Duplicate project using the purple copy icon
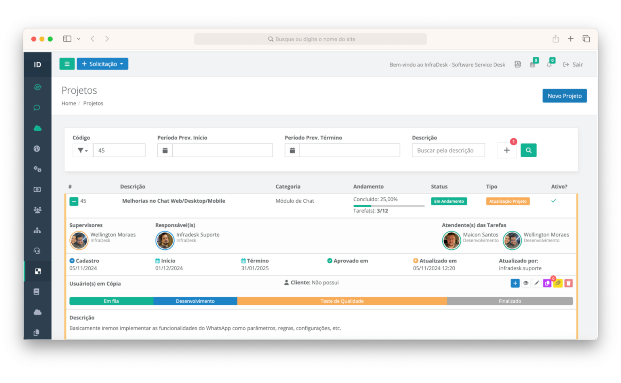 click(547, 283)
